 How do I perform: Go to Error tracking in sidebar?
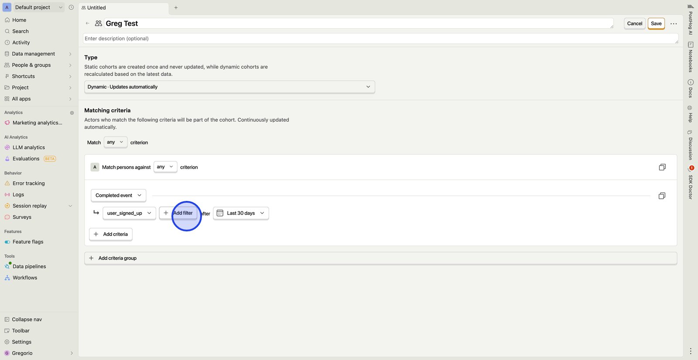(28, 183)
